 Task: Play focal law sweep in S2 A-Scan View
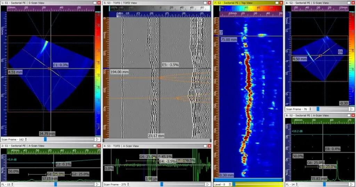(351, 184)
